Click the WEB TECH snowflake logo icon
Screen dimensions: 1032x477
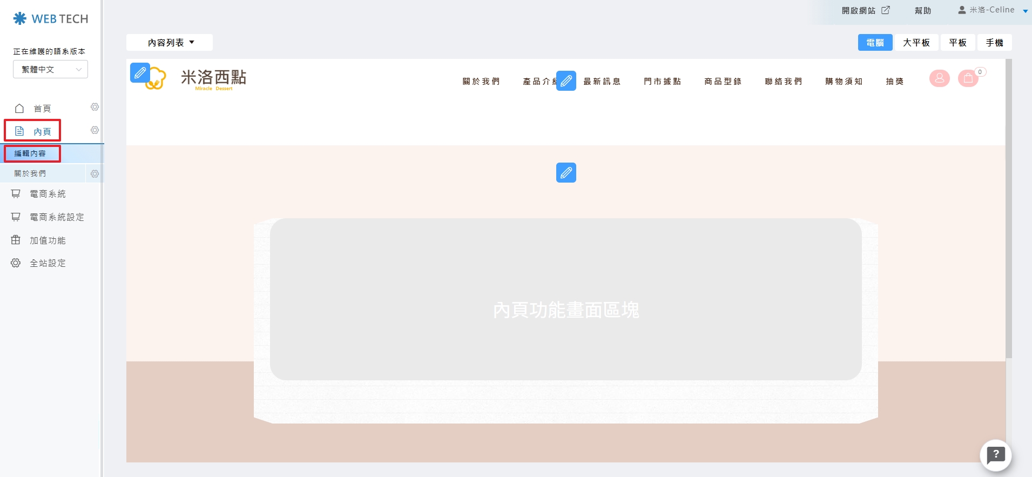[x=20, y=19]
